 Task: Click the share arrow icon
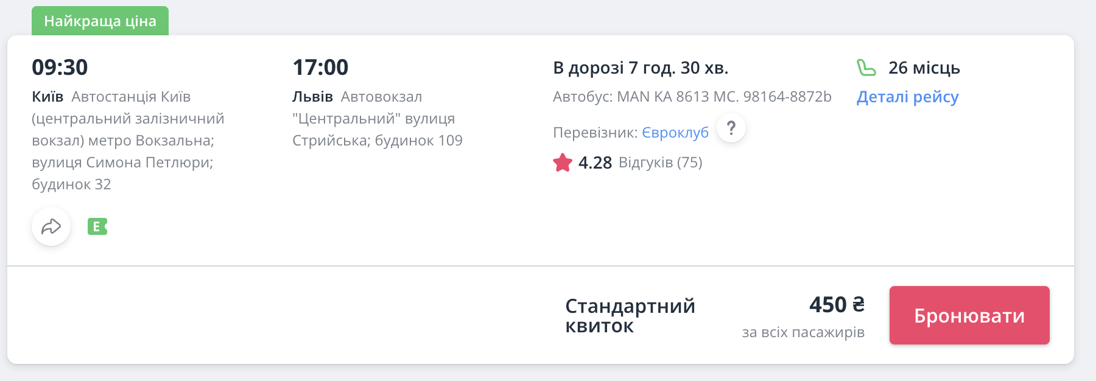pos(51,227)
